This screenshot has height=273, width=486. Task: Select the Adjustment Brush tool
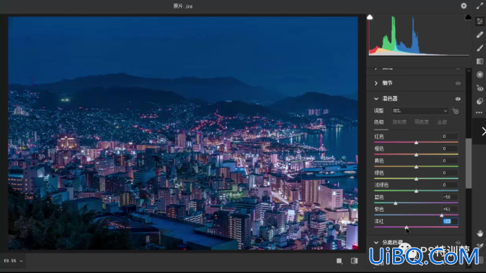(x=480, y=48)
